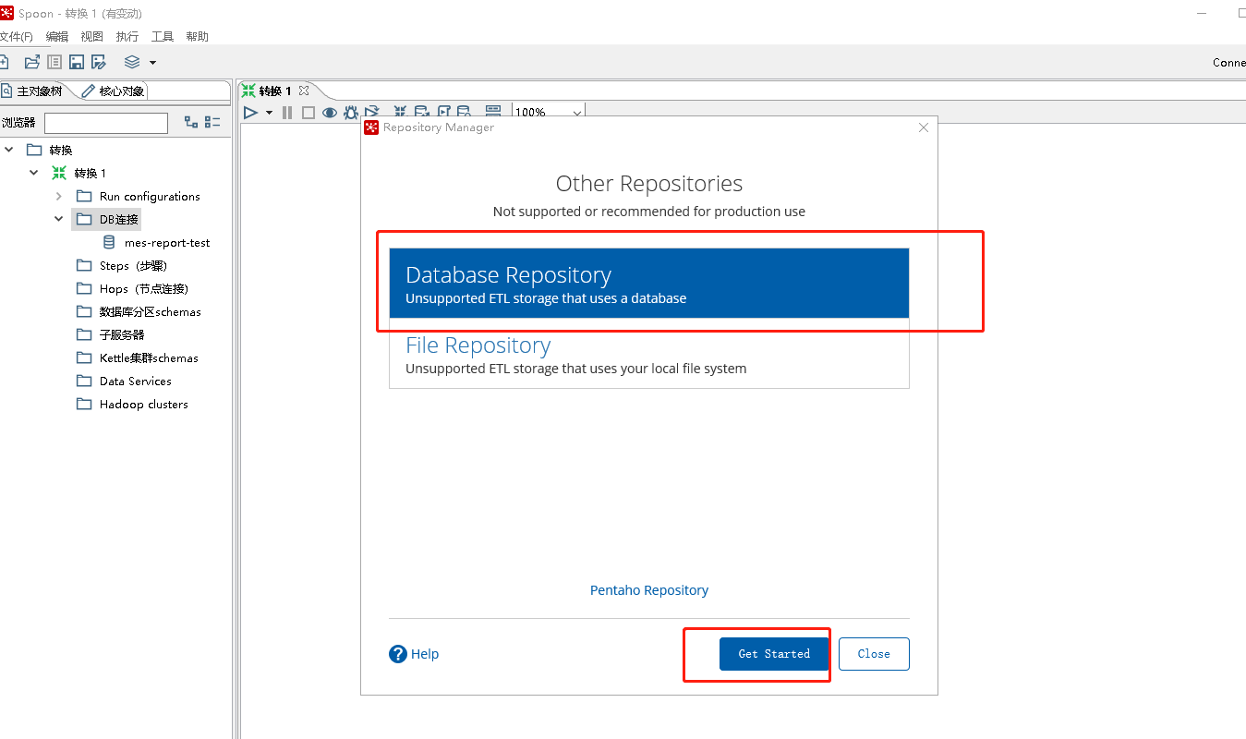
Task: Click the Get Started button
Action: [774, 654]
